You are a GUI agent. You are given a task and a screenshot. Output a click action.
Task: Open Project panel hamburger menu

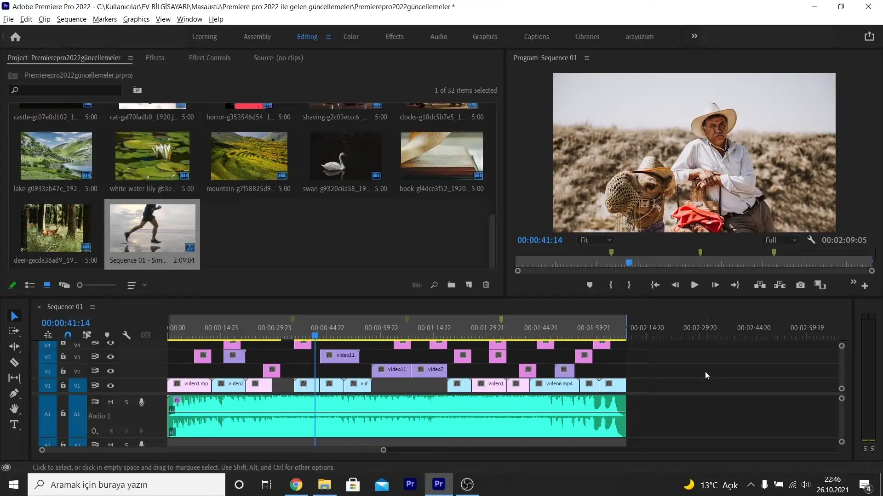pyautogui.click(x=131, y=58)
